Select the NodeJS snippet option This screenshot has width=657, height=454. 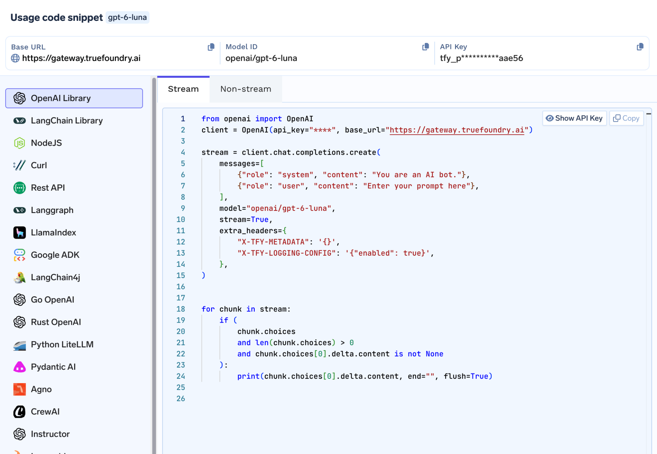74,143
